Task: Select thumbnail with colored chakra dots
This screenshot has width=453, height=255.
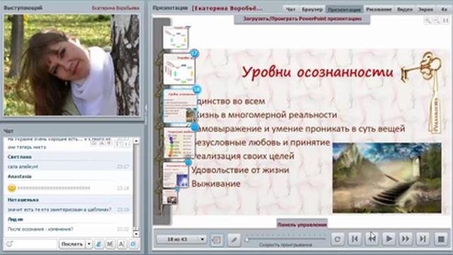Action: pyautogui.click(x=179, y=143)
